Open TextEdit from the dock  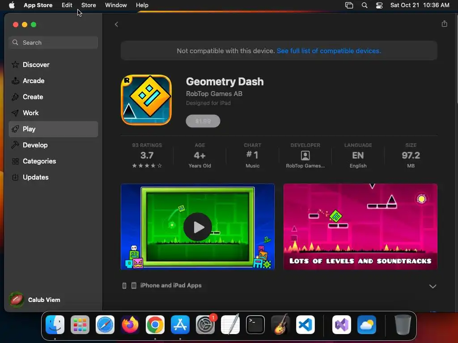tap(230, 325)
